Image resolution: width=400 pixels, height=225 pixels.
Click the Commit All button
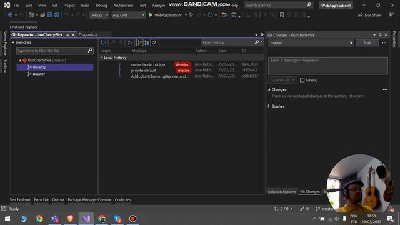point(280,80)
